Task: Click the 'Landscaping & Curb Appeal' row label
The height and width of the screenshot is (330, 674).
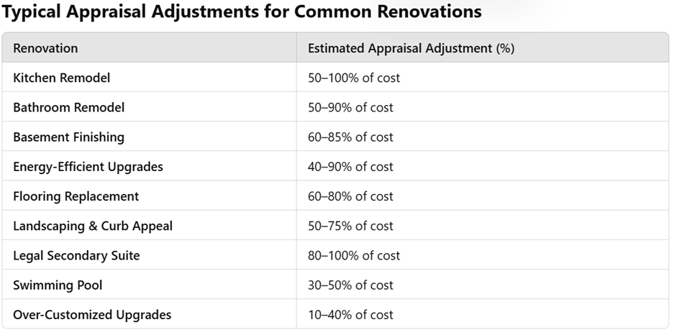Action: pos(93,226)
